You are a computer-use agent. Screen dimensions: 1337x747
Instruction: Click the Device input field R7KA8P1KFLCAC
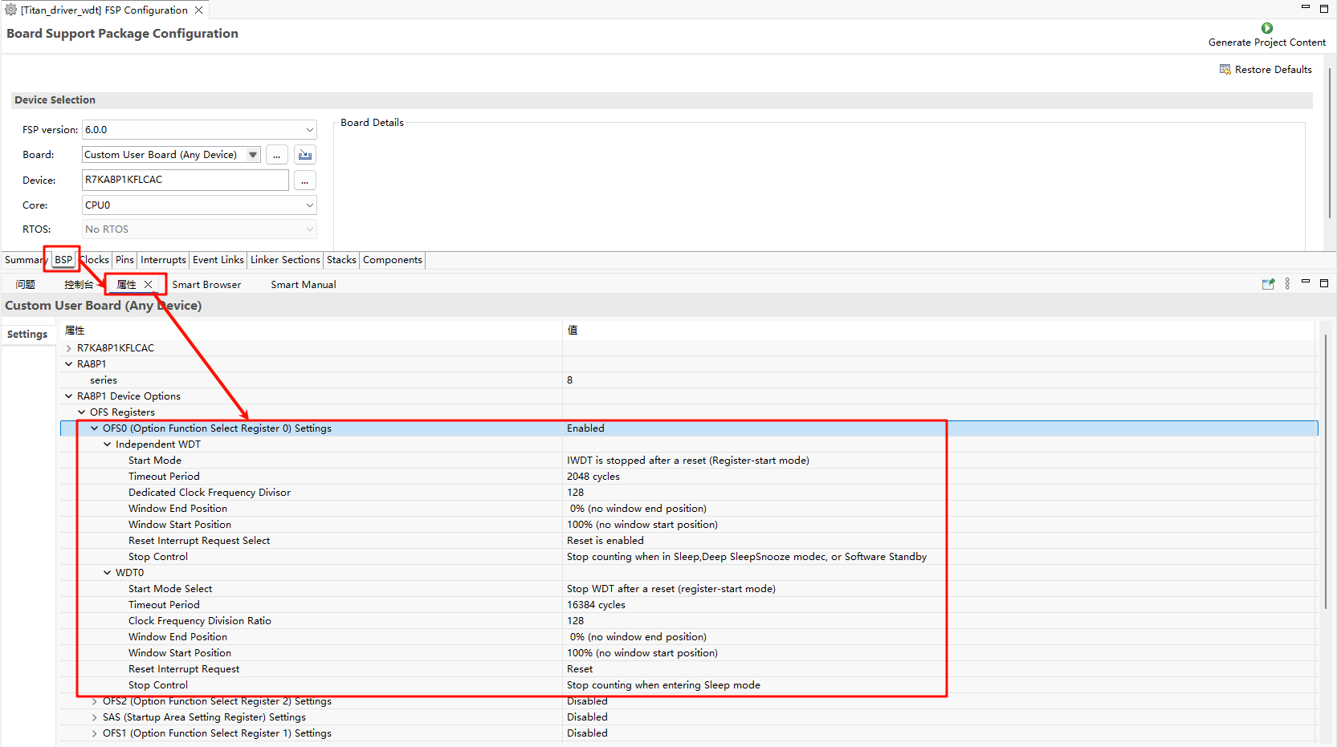click(x=185, y=181)
